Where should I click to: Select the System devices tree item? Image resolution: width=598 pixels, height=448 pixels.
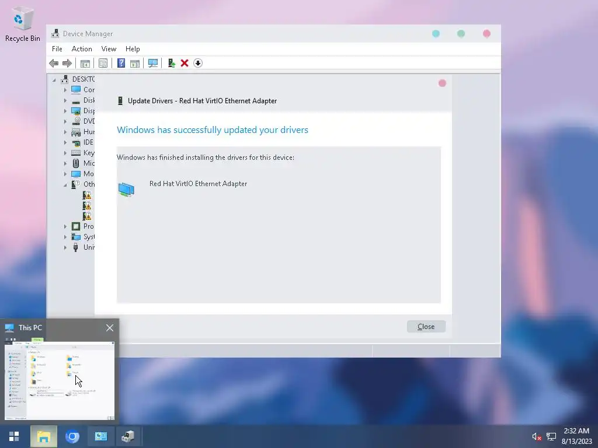coord(83,237)
